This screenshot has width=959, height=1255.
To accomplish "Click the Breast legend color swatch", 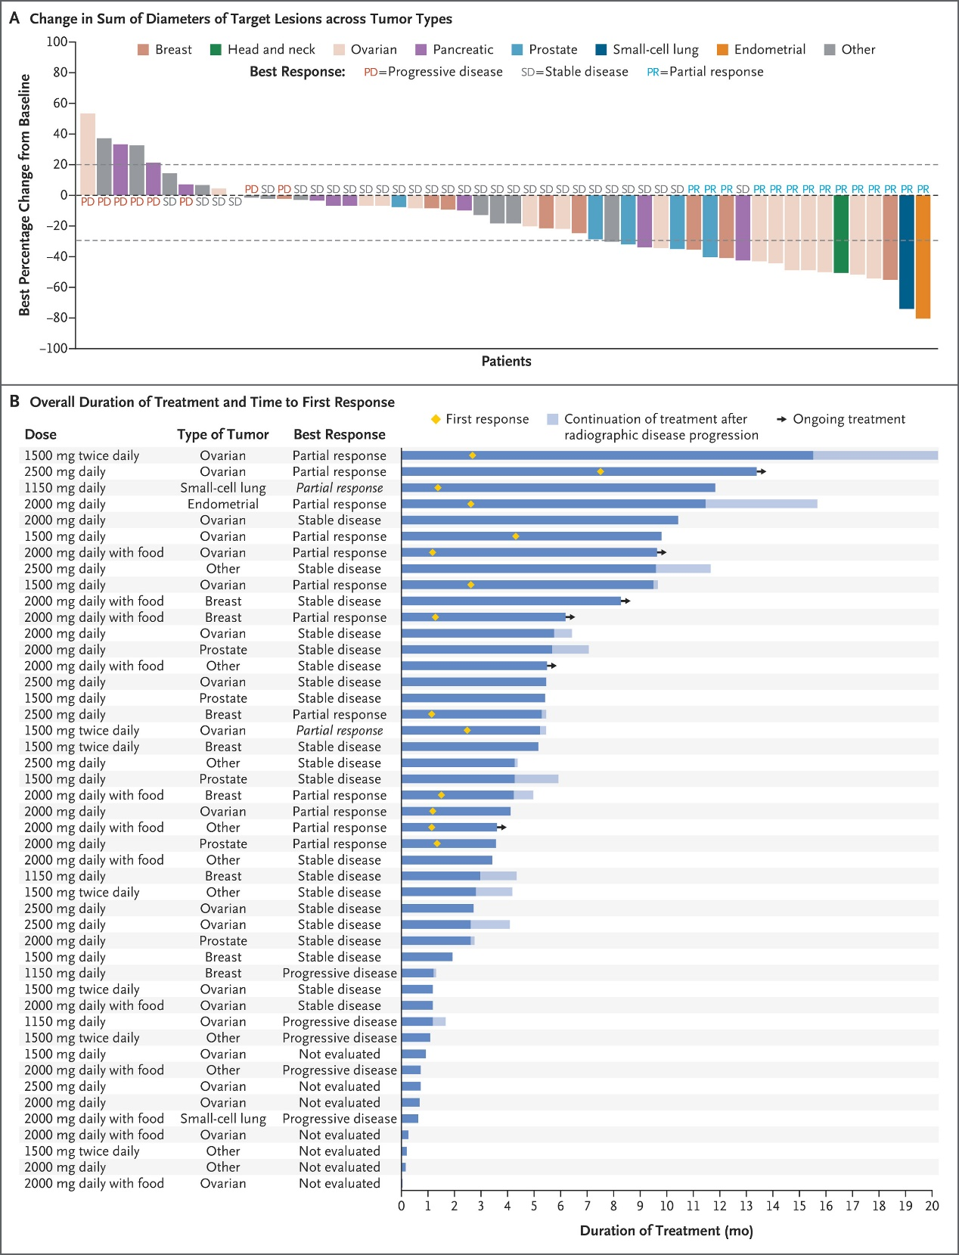I will point(143,50).
